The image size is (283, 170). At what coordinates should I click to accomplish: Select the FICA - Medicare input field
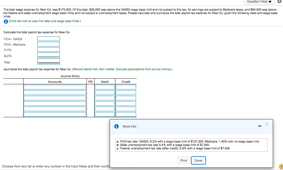[48, 44]
